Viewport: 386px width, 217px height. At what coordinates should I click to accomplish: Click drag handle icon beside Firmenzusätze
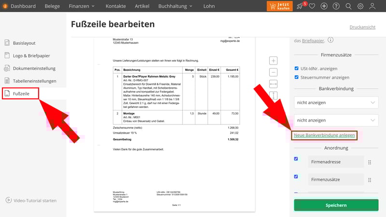(x=370, y=180)
